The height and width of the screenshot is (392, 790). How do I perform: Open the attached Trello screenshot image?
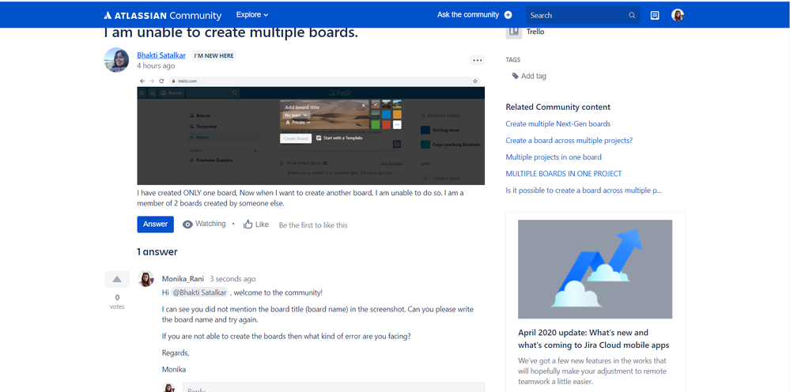pos(311,131)
